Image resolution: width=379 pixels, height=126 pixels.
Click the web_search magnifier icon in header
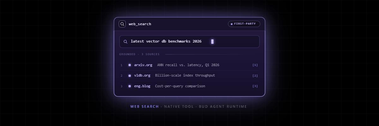(x=122, y=24)
